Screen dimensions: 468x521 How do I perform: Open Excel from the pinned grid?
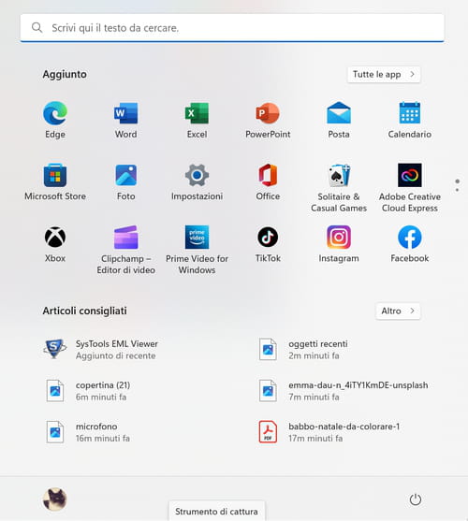click(x=197, y=121)
